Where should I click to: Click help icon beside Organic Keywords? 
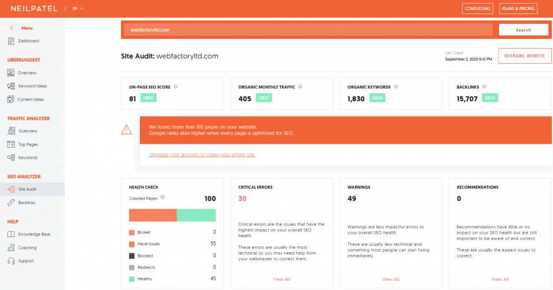[x=396, y=86]
